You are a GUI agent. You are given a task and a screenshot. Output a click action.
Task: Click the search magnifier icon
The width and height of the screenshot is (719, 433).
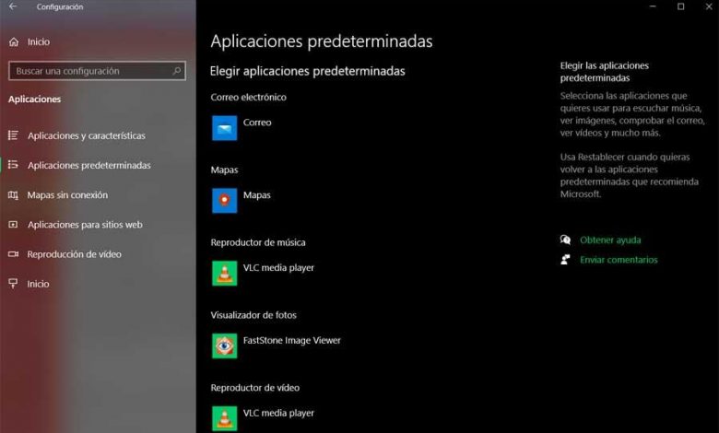click(x=177, y=71)
